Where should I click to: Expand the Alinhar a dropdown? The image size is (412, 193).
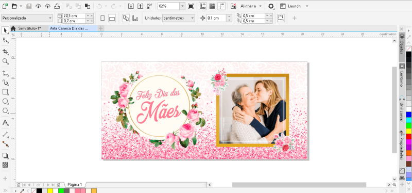(x=260, y=6)
